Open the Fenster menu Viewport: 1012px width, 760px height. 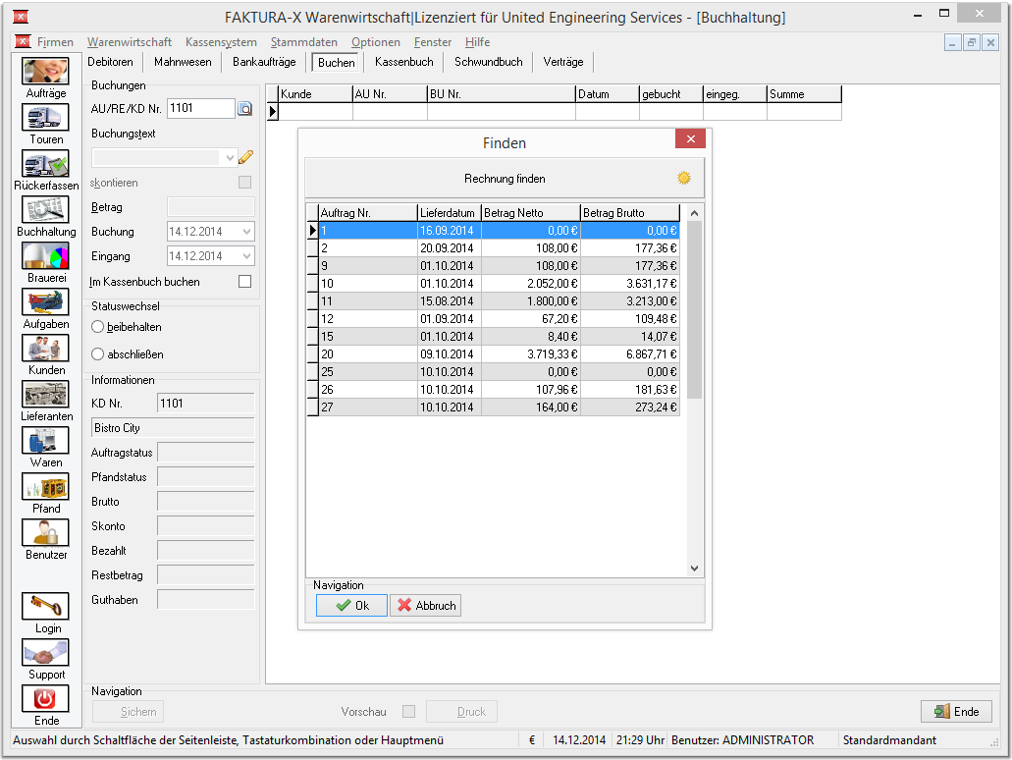(x=433, y=42)
